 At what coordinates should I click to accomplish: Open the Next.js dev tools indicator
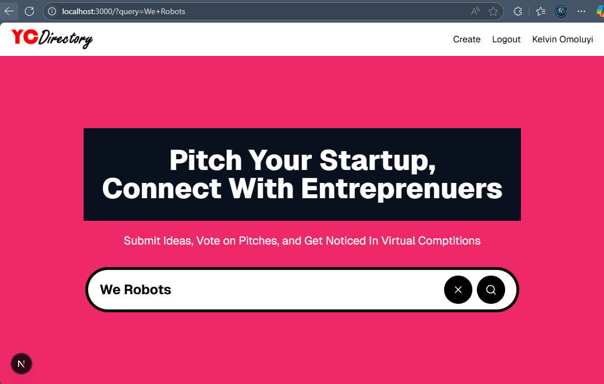(x=21, y=364)
